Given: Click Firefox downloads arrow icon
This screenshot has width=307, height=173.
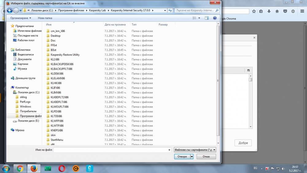Looking at the screenshot, I should pos(269,11).
